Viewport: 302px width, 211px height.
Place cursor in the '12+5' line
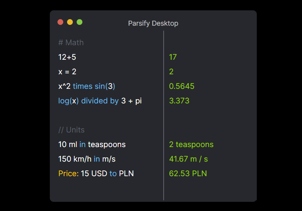click(x=67, y=57)
